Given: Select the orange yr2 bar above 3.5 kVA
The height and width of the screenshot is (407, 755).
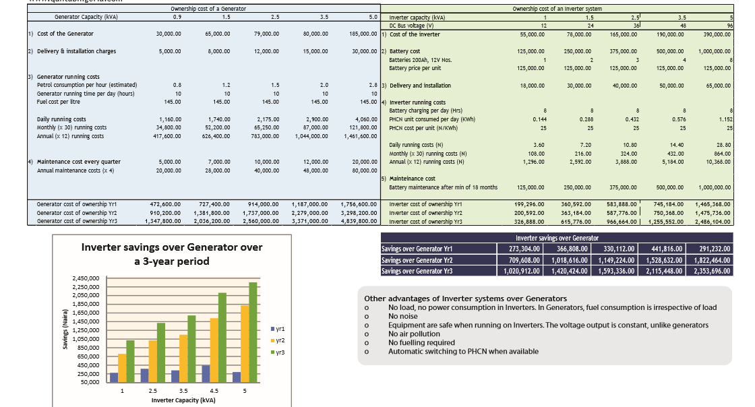Looking at the screenshot, I should pyautogui.click(x=183, y=359).
